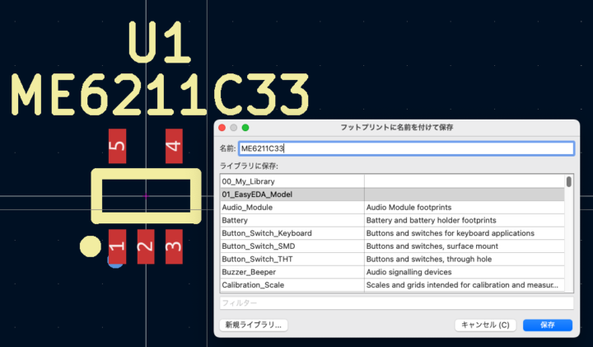The width and height of the screenshot is (593, 347).
Task: Select the Button_Switch_Keyboard library
Action: pyautogui.click(x=292, y=233)
